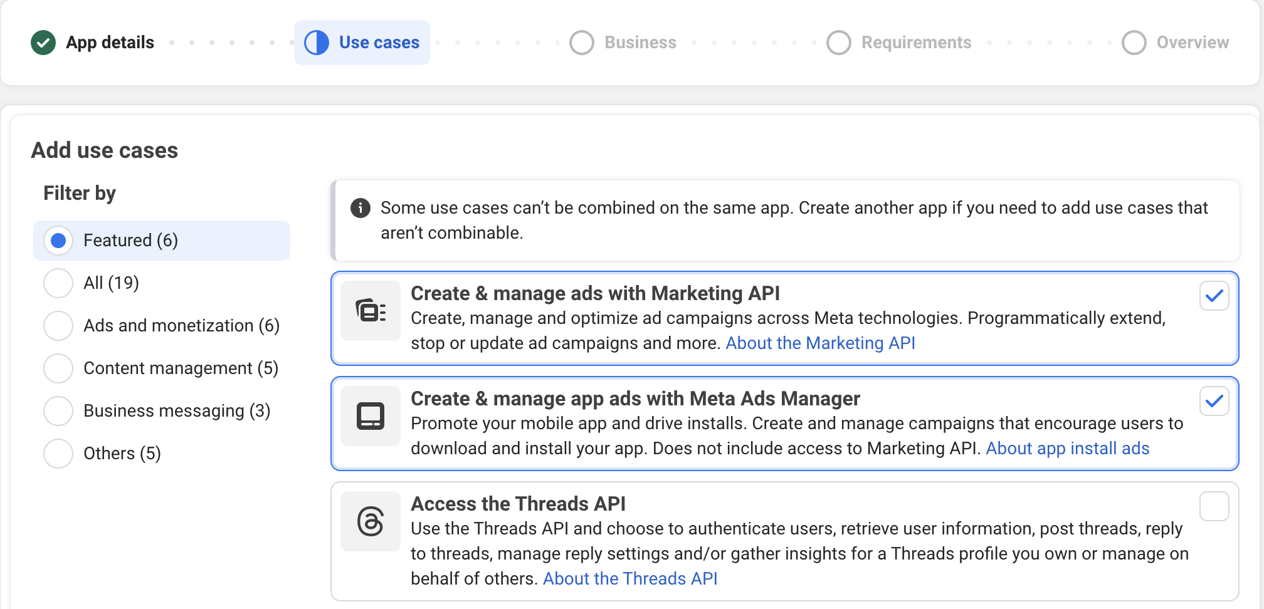
Task: Click the green App details checkmark icon
Action: (43, 42)
